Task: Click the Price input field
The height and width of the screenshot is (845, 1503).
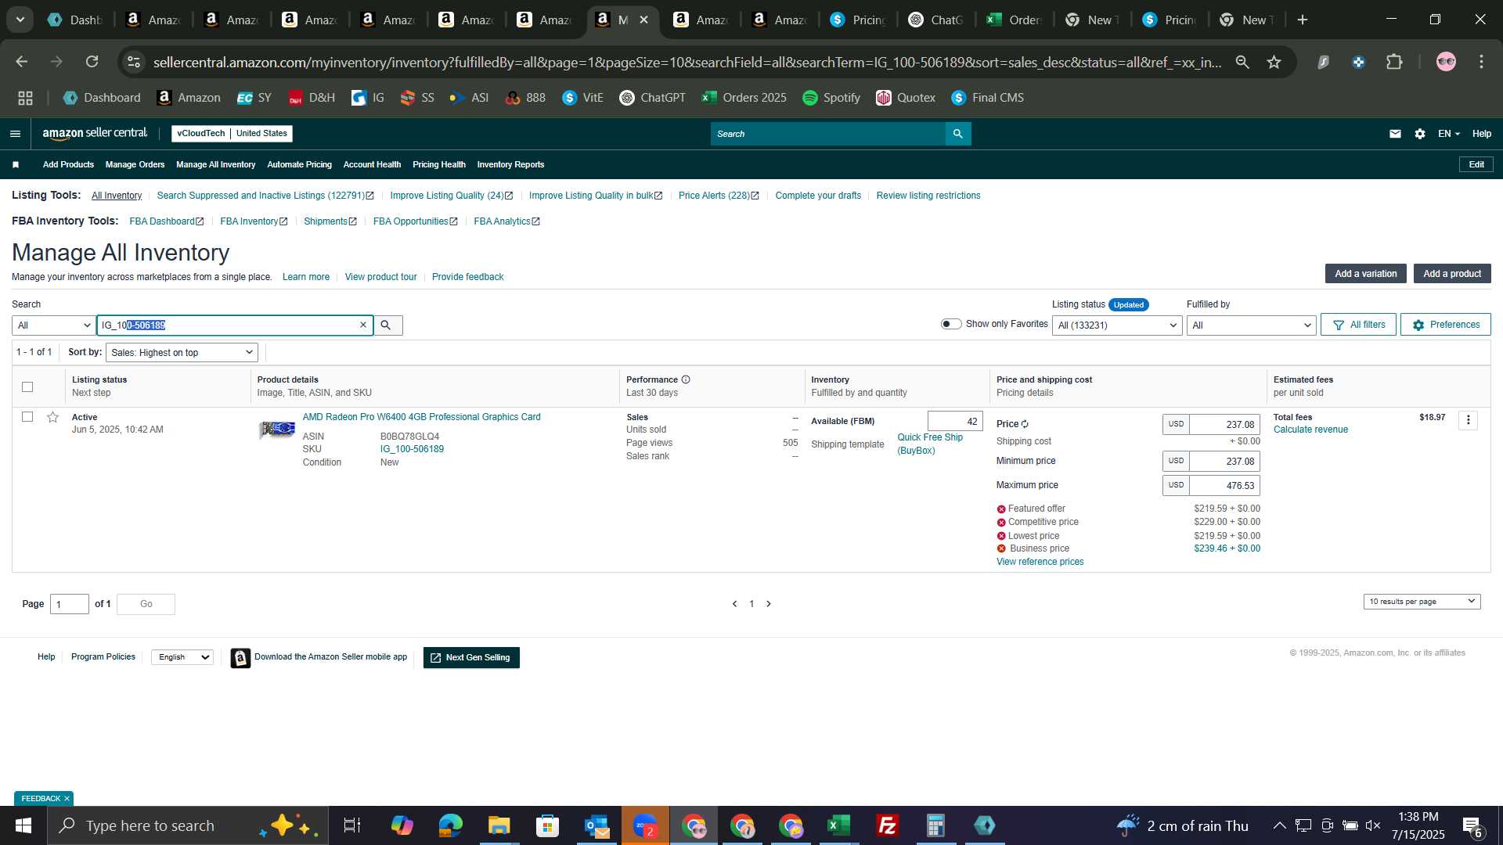Action: point(1224,425)
